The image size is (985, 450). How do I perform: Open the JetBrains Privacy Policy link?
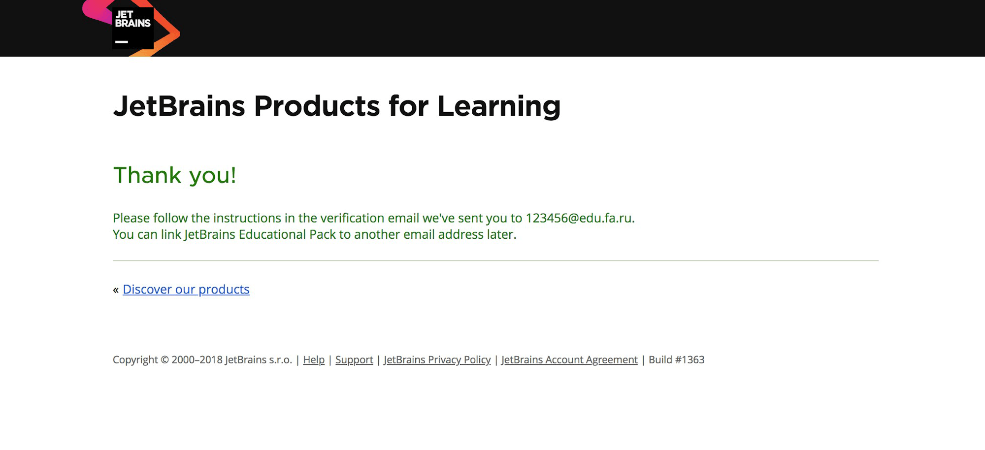point(437,360)
